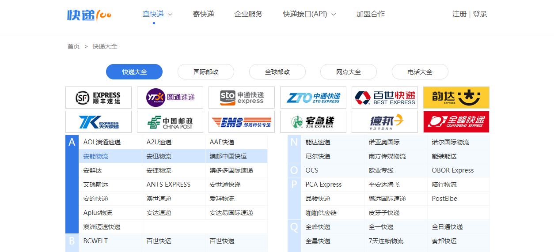
Task: Open 欧亚专线 courier entry
Action: pyautogui.click(x=381, y=170)
